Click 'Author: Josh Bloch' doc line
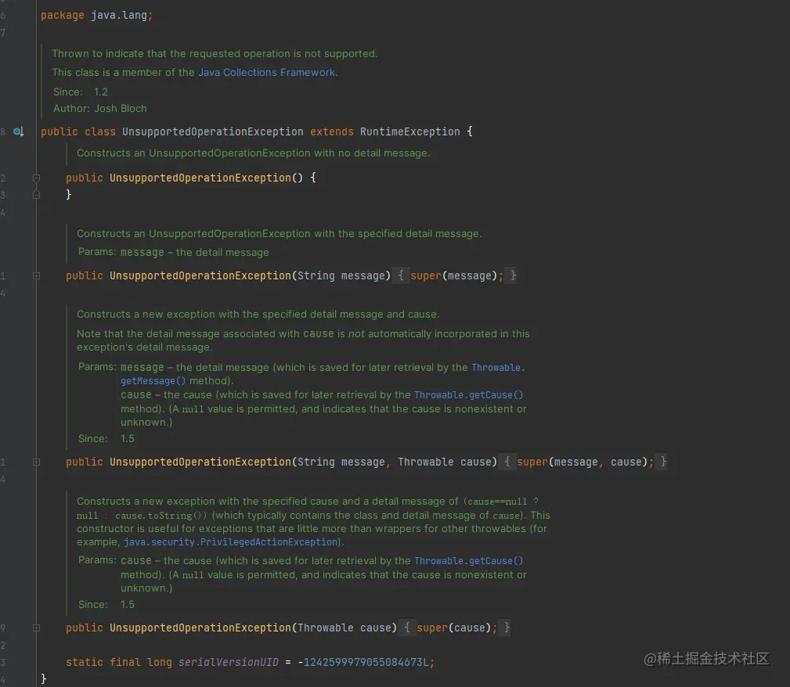 (99, 108)
